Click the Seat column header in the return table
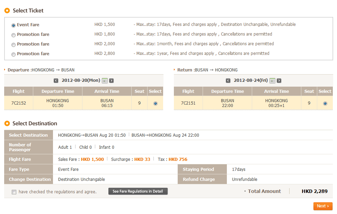This screenshot has width=337, height=214. click(309, 91)
